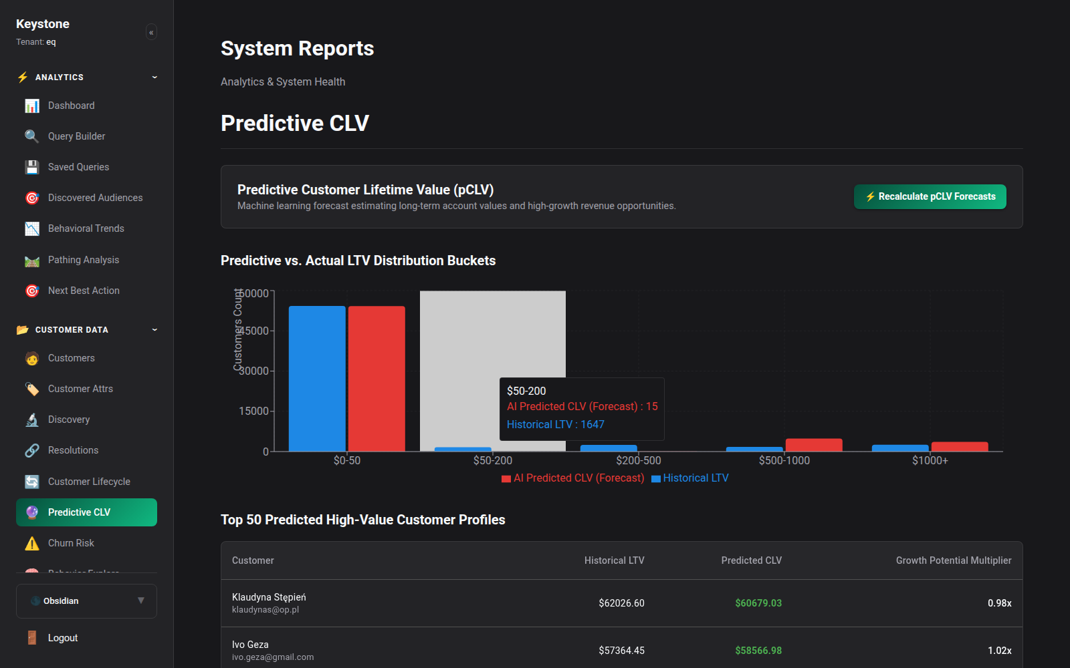Click the Historical LTV column header

pyautogui.click(x=614, y=560)
